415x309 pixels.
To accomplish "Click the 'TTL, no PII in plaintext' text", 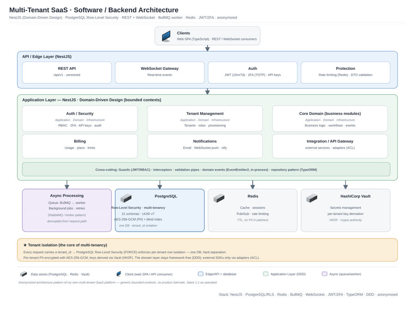I will click(x=253, y=220).
